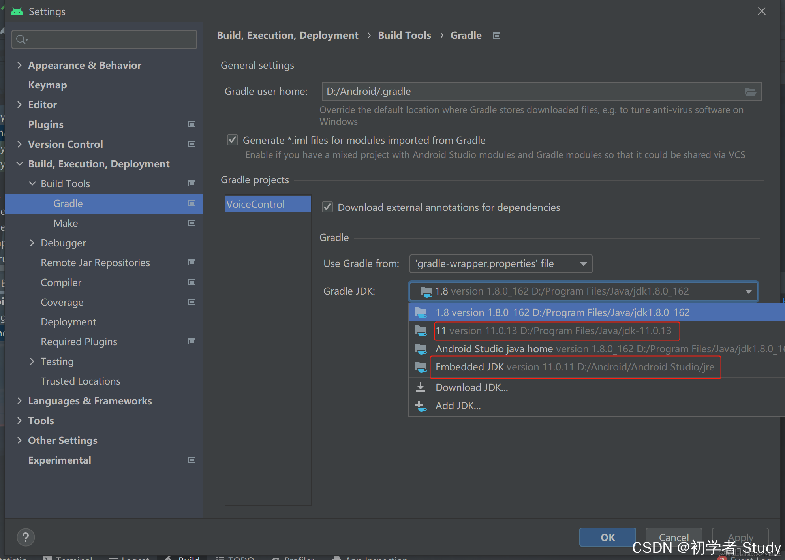Expand Appearance & Behavior tree node
The width and height of the screenshot is (785, 560).
pyautogui.click(x=19, y=65)
